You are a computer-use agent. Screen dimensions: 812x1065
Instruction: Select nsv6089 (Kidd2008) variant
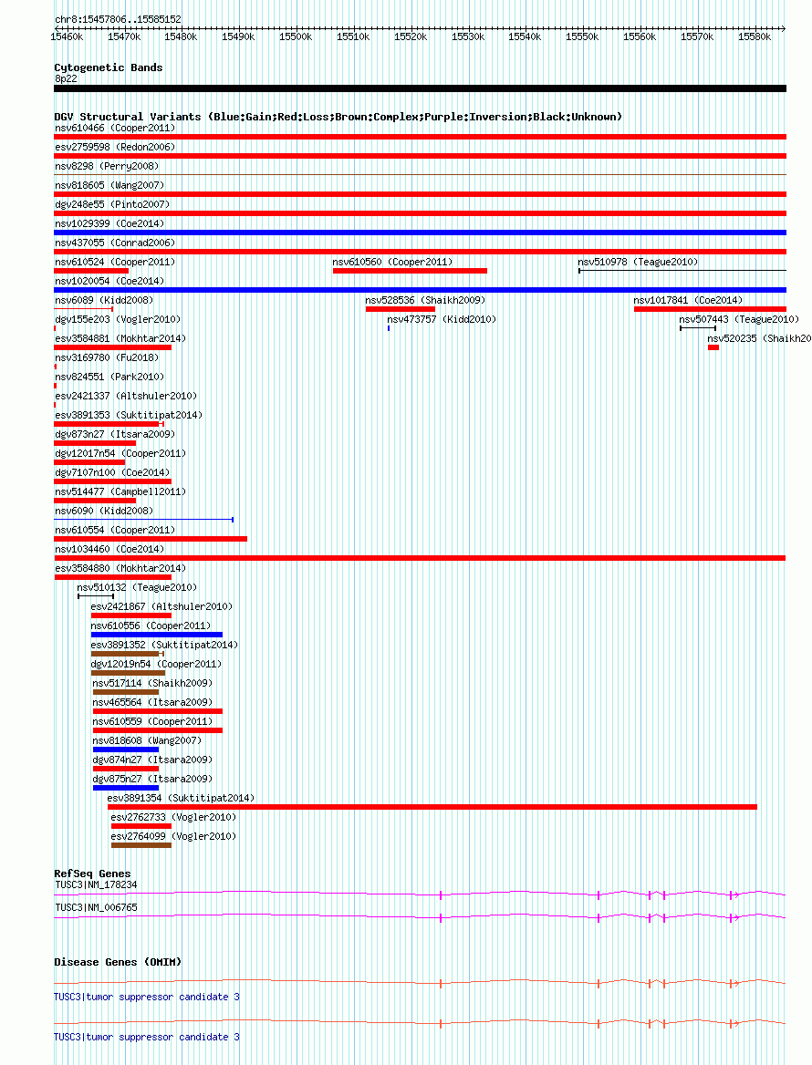pyautogui.click(x=104, y=299)
